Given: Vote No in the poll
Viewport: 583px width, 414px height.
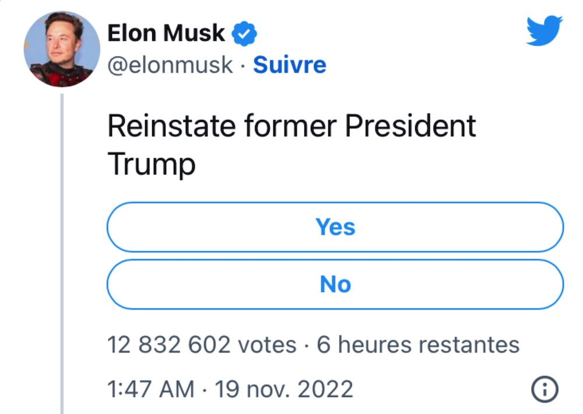Looking at the screenshot, I should coord(335,284).
